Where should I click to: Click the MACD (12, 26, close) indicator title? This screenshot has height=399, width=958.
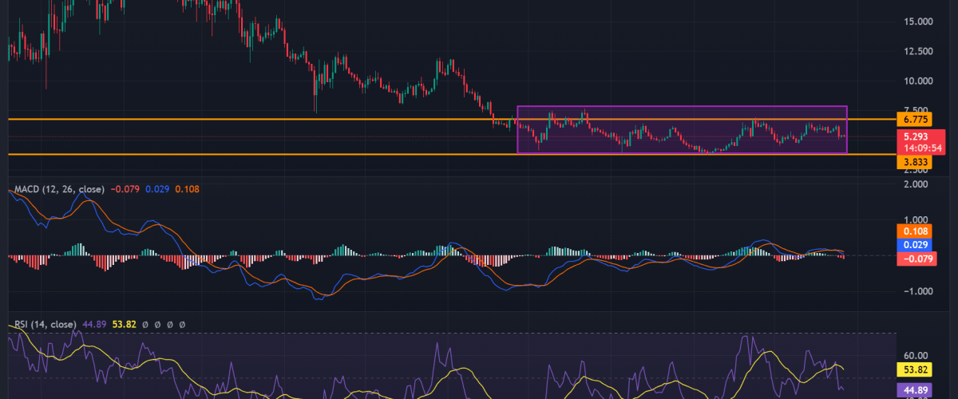59,189
